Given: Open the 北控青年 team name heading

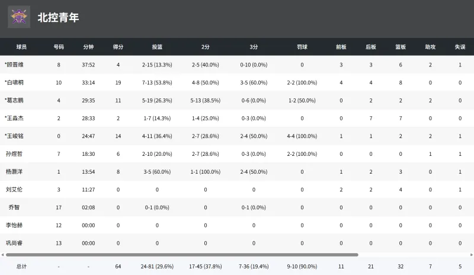Looking at the screenshot, I should click(x=58, y=17).
